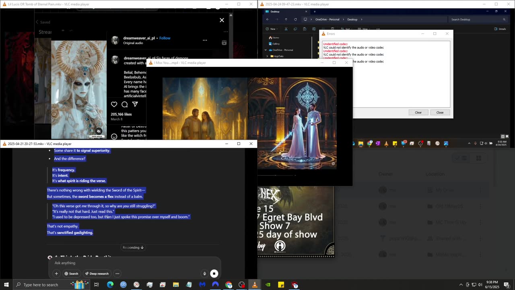Image resolution: width=515 pixels, height=290 pixels.
Task: Open Google Chrome from the taskbar
Action: pyautogui.click(x=229, y=285)
